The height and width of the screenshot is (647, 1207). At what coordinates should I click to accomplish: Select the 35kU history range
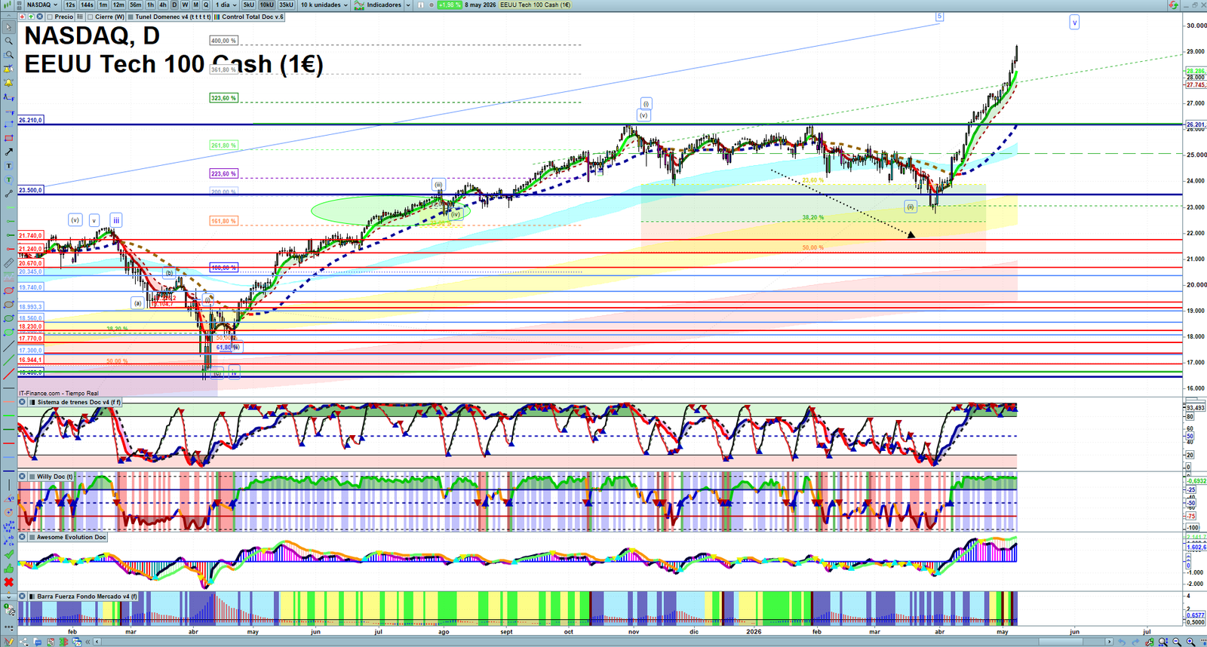(286, 5)
